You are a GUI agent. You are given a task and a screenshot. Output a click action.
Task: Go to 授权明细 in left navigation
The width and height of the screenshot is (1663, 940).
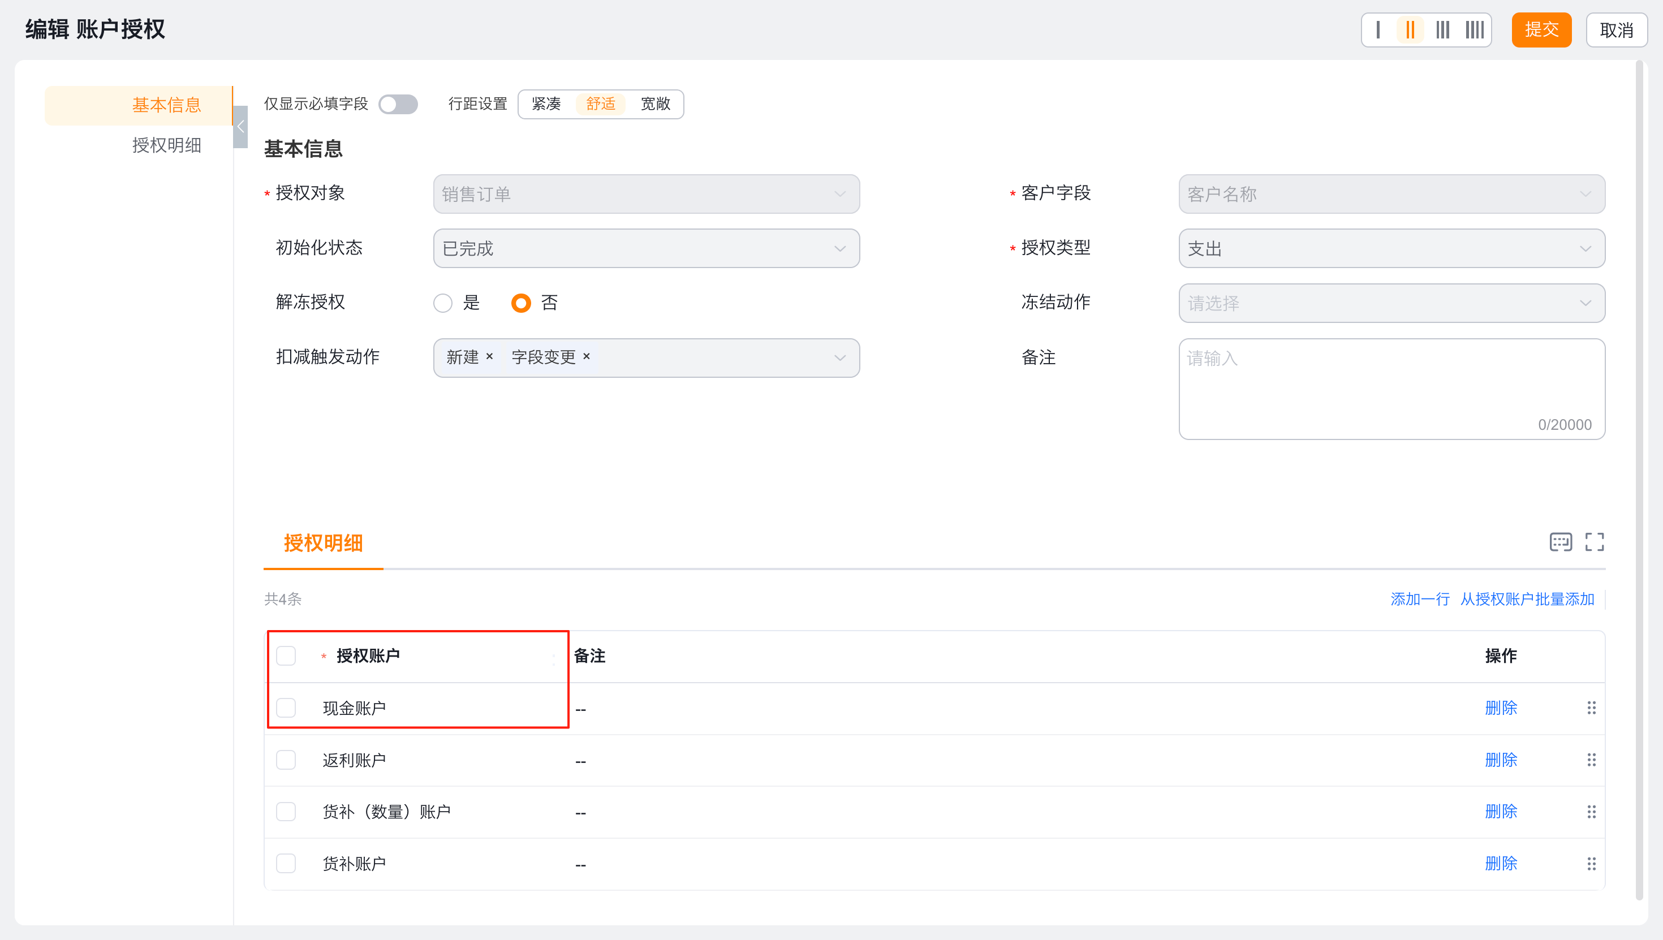pos(166,145)
